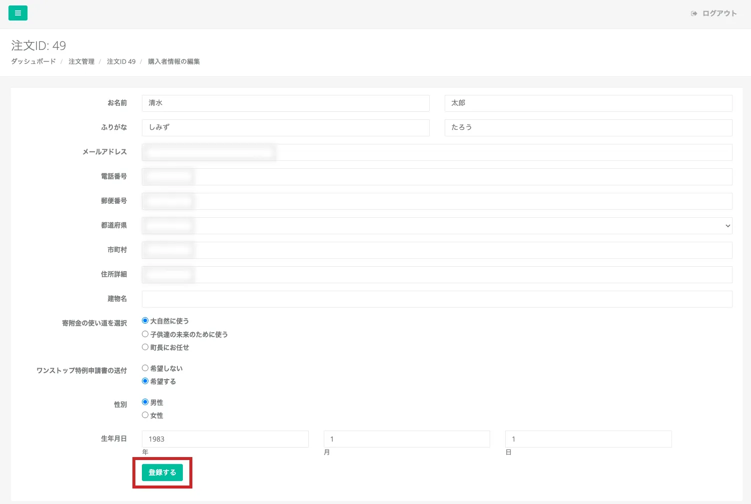Click the birth year field showing 1983
751x504 pixels.
[225, 439]
